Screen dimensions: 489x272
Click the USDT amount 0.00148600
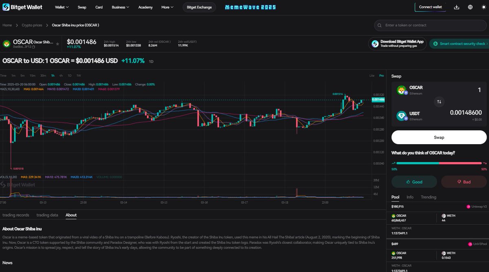[466, 113]
